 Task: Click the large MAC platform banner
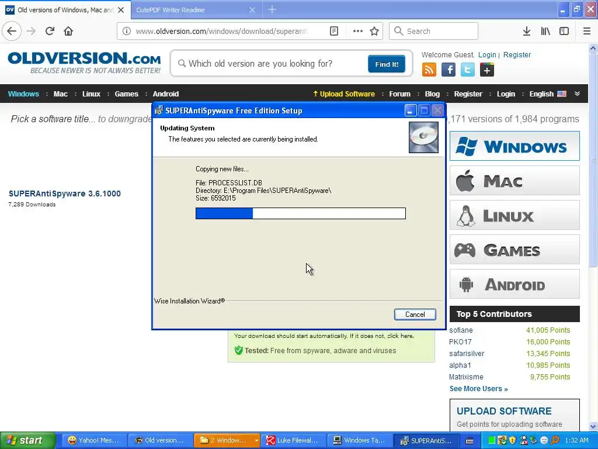tap(514, 181)
